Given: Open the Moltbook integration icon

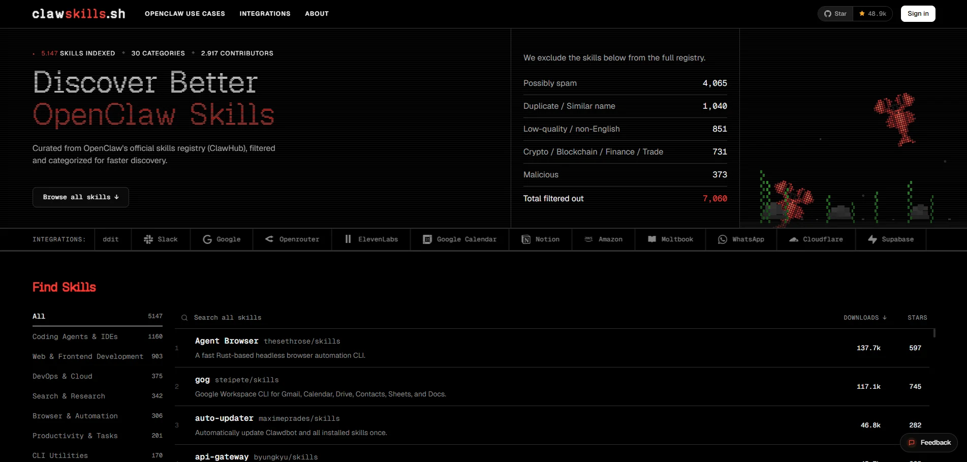Looking at the screenshot, I should [652, 239].
